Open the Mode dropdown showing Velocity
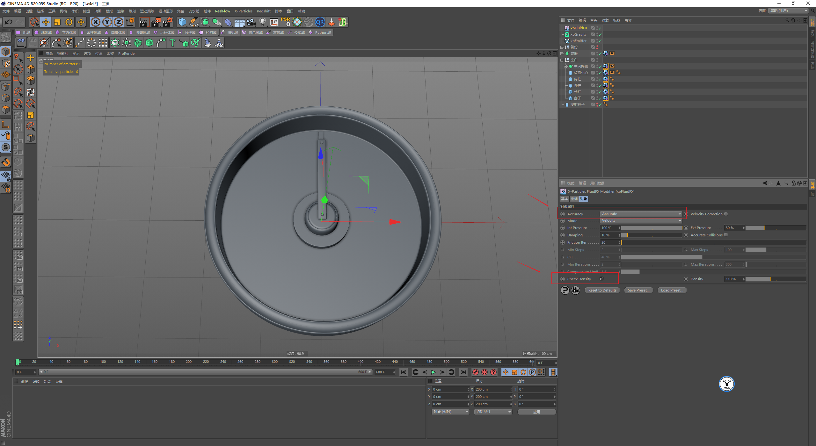Screen dimensions: 816x446 [641, 221]
